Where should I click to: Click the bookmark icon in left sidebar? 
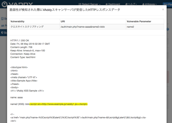(x=2, y=19)
